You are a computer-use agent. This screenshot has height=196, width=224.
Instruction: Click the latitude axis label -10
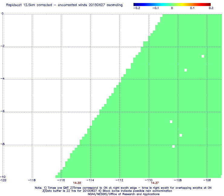(3, 177)
